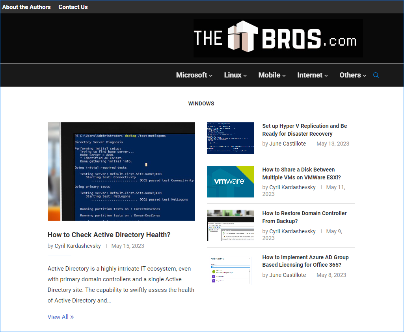Open 'Set up Hyper V Replication' article

coord(305,130)
